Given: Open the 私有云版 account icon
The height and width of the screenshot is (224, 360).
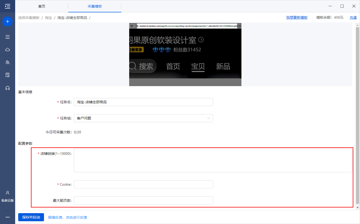Looking at the screenshot, I should 8,196.
